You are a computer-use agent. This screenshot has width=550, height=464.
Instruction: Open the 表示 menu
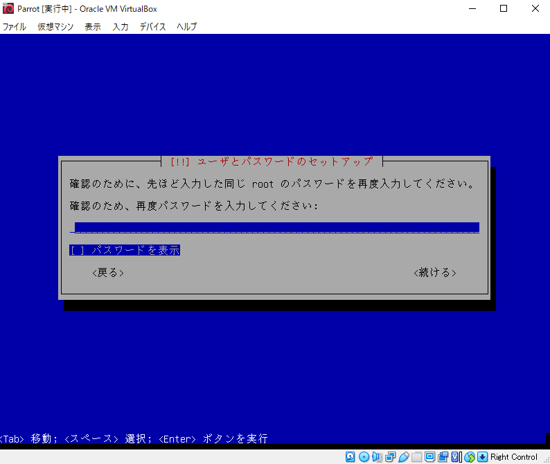click(93, 26)
